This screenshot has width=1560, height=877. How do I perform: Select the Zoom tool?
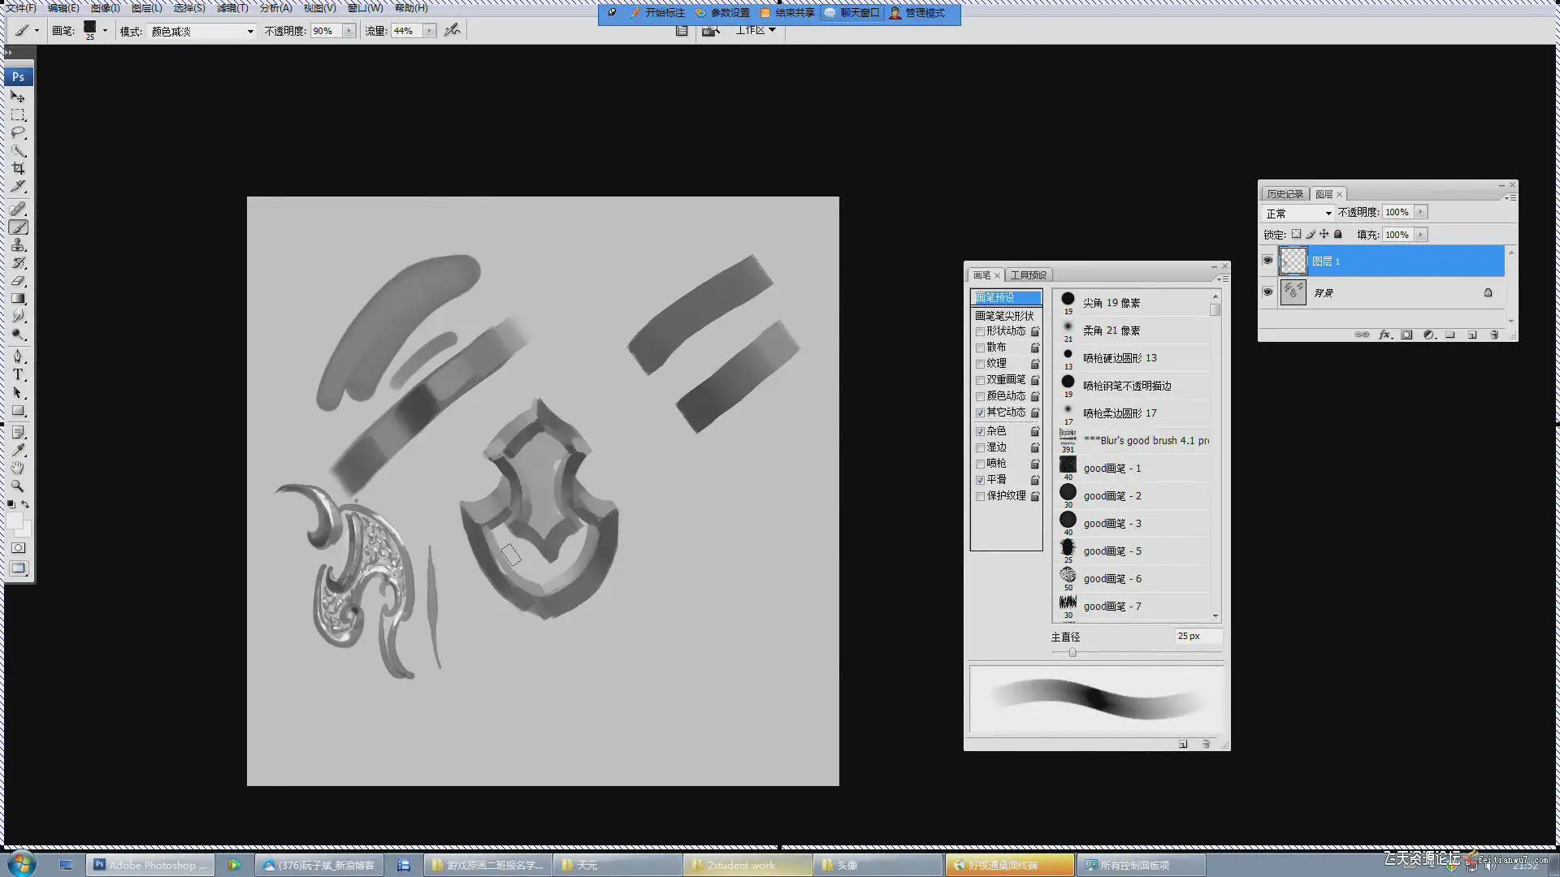tap(18, 486)
